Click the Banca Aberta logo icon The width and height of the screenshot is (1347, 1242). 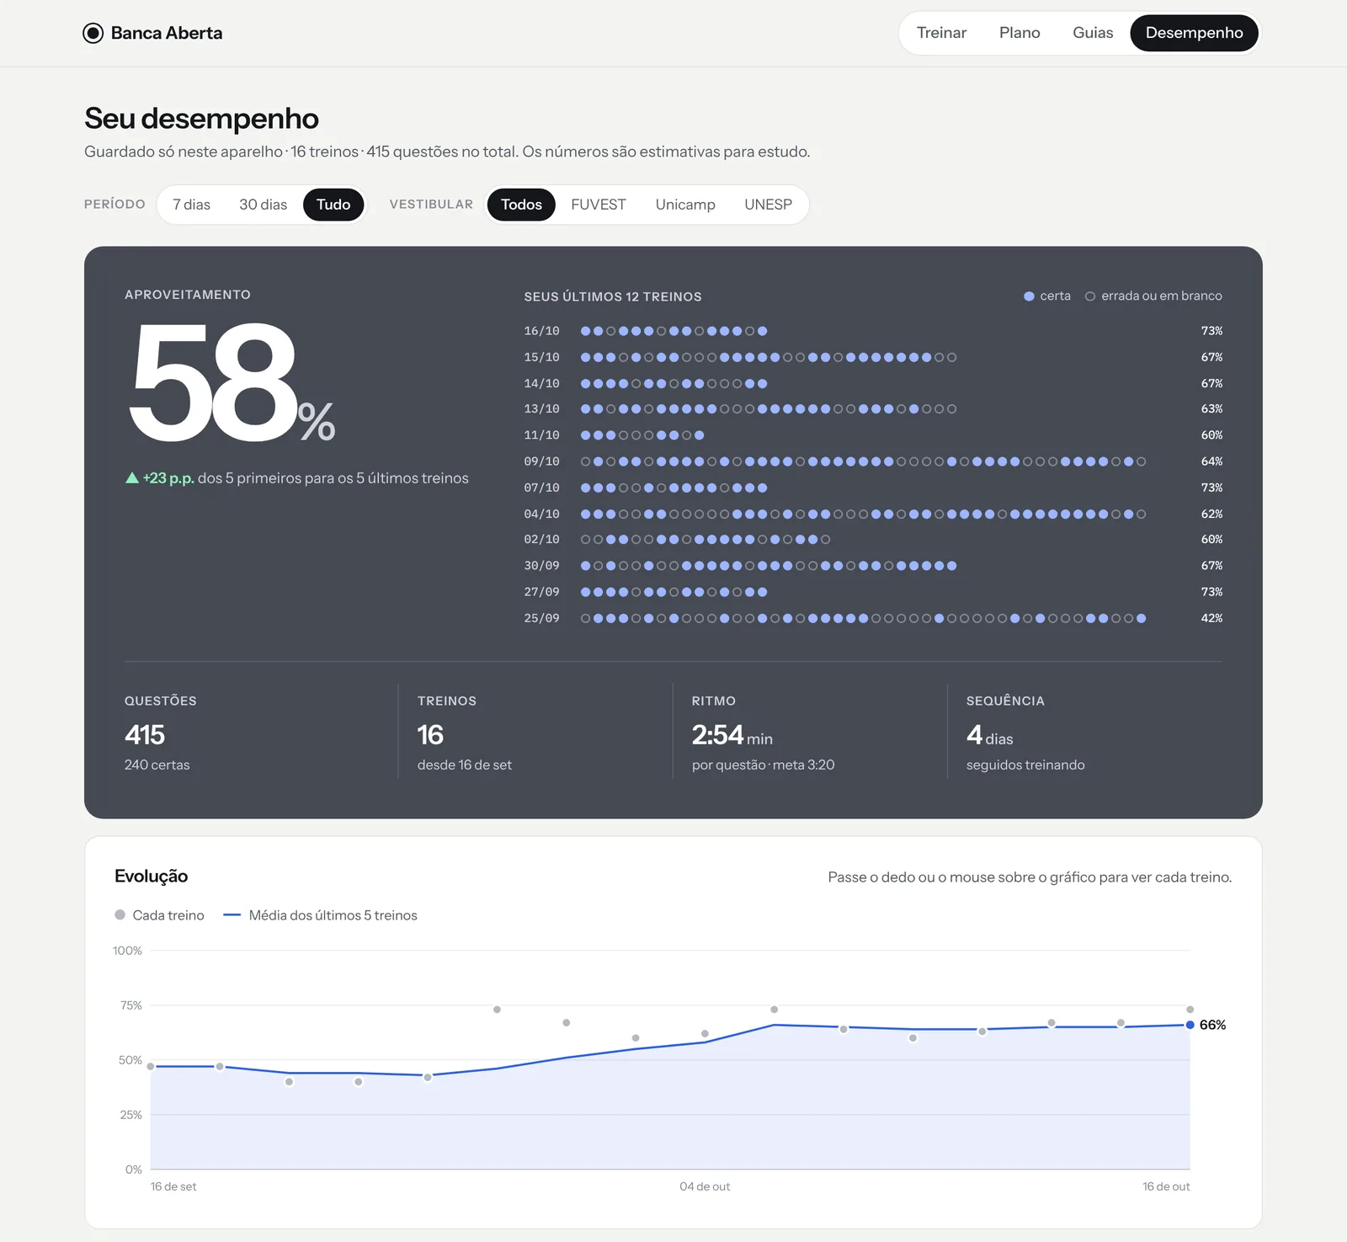[93, 33]
